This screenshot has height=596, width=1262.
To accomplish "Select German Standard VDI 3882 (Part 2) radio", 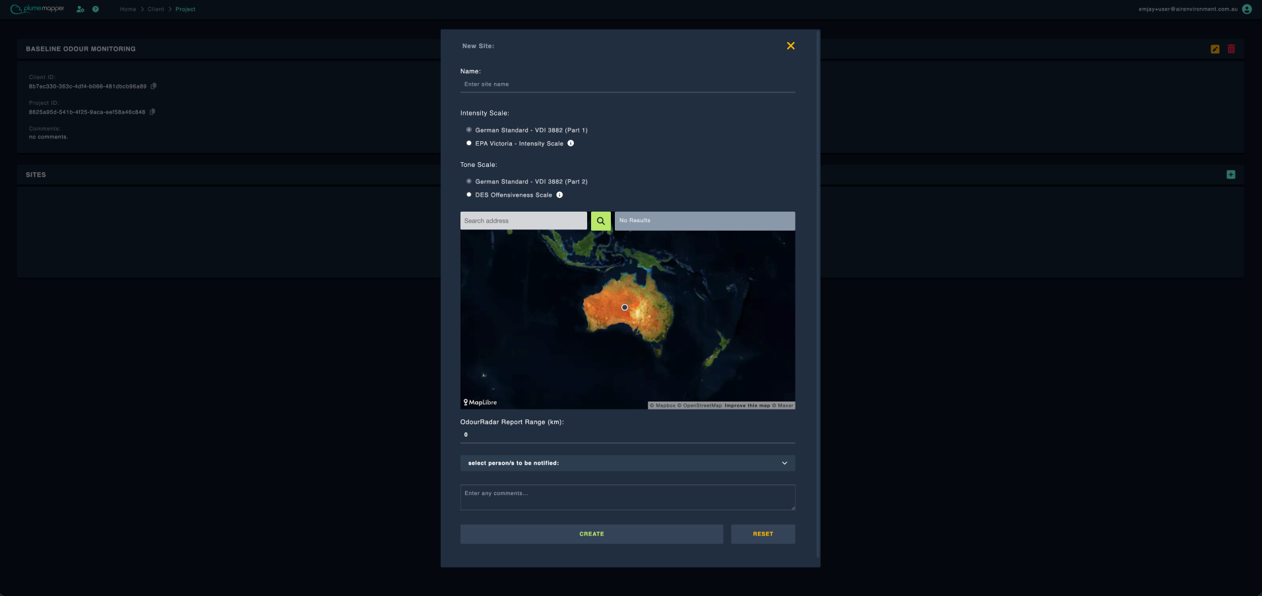I will (x=469, y=181).
